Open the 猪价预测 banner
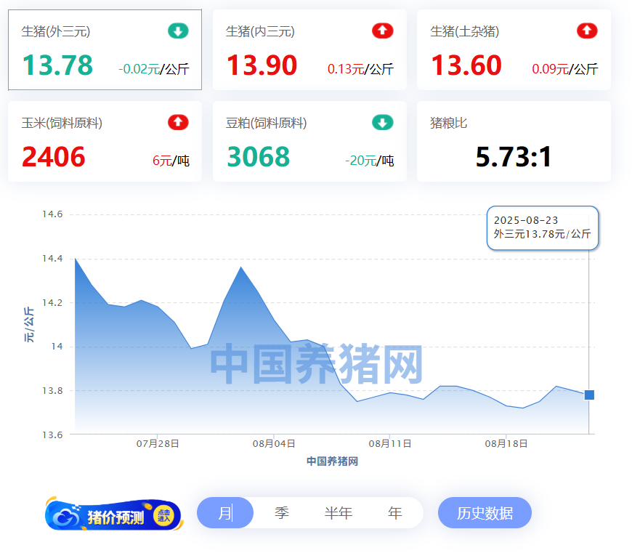632x553 pixels. [x=114, y=516]
